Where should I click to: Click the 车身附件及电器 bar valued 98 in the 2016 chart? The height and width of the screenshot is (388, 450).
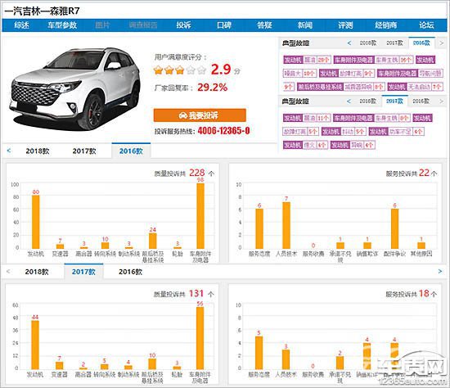(200, 216)
